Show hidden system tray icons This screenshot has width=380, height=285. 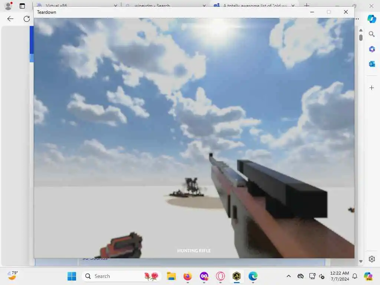point(288,276)
